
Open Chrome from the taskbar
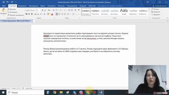click(x=55, y=92)
